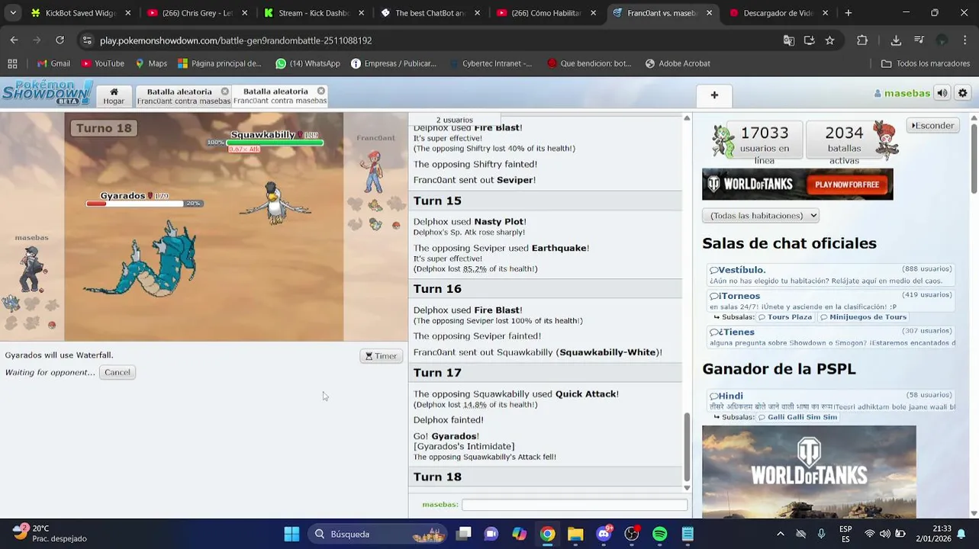Screen dimensions: 979x549
Task: Open the Minijuegos de Tours subroom
Action: (864, 317)
